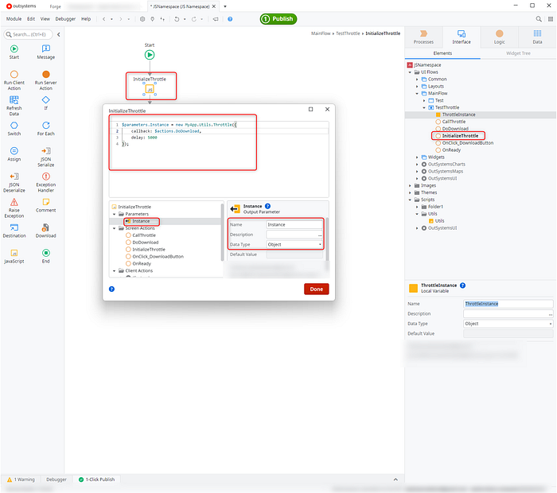The width and height of the screenshot is (557, 493).
Task: Click the Done button
Action: (316, 289)
